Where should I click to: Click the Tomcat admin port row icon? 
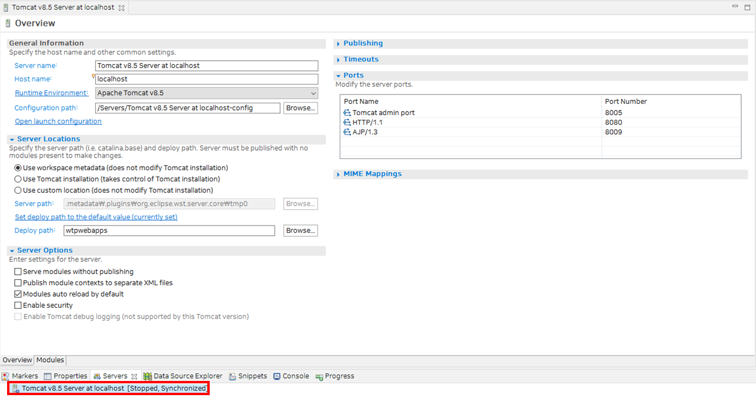pyautogui.click(x=347, y=113)
